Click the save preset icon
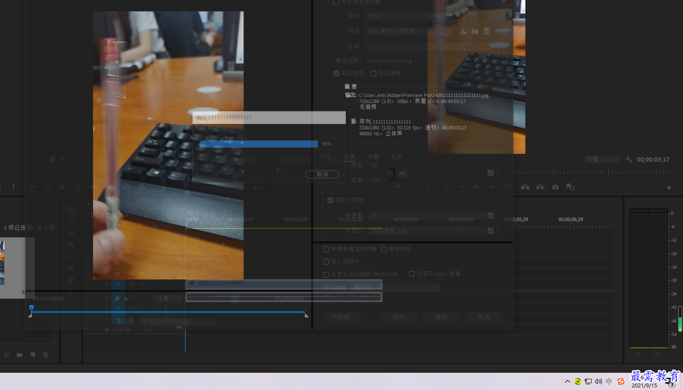This screenshot has width=683, height=390. tap(463, 31)
